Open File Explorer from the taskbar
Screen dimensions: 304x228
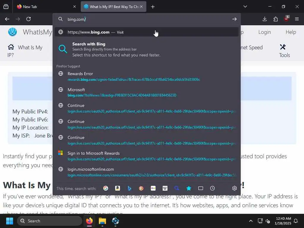pos(102,221)
